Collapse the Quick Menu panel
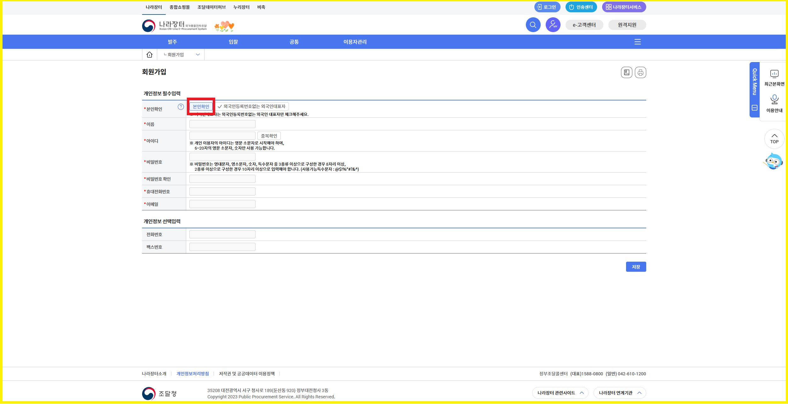 [x=754, y=108]
